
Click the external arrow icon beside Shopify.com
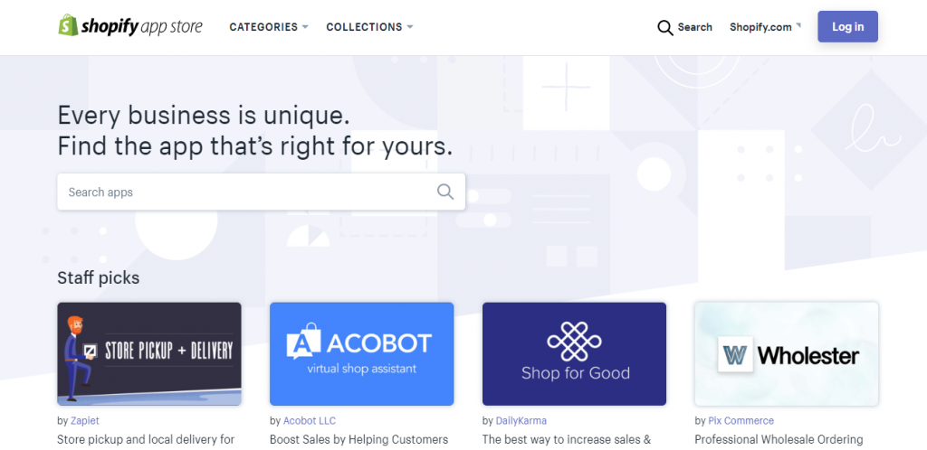coord(798,25)
